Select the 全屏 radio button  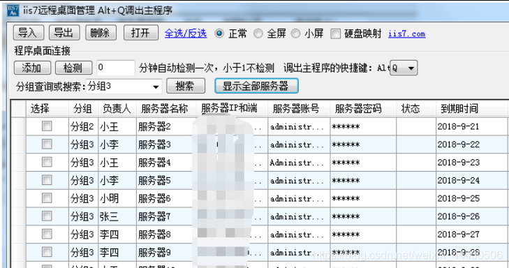click(258, 33)
